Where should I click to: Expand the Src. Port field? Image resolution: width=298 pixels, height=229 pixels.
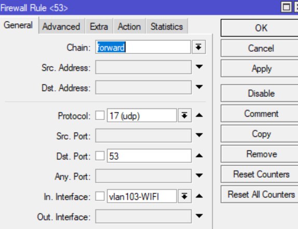[x=199, y=135]
